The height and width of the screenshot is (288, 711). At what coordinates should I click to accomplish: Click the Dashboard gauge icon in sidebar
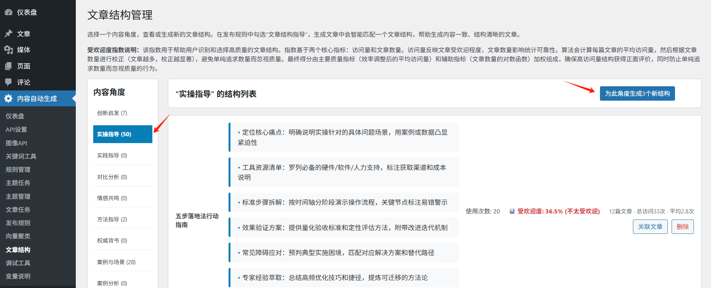coord(8,12)
